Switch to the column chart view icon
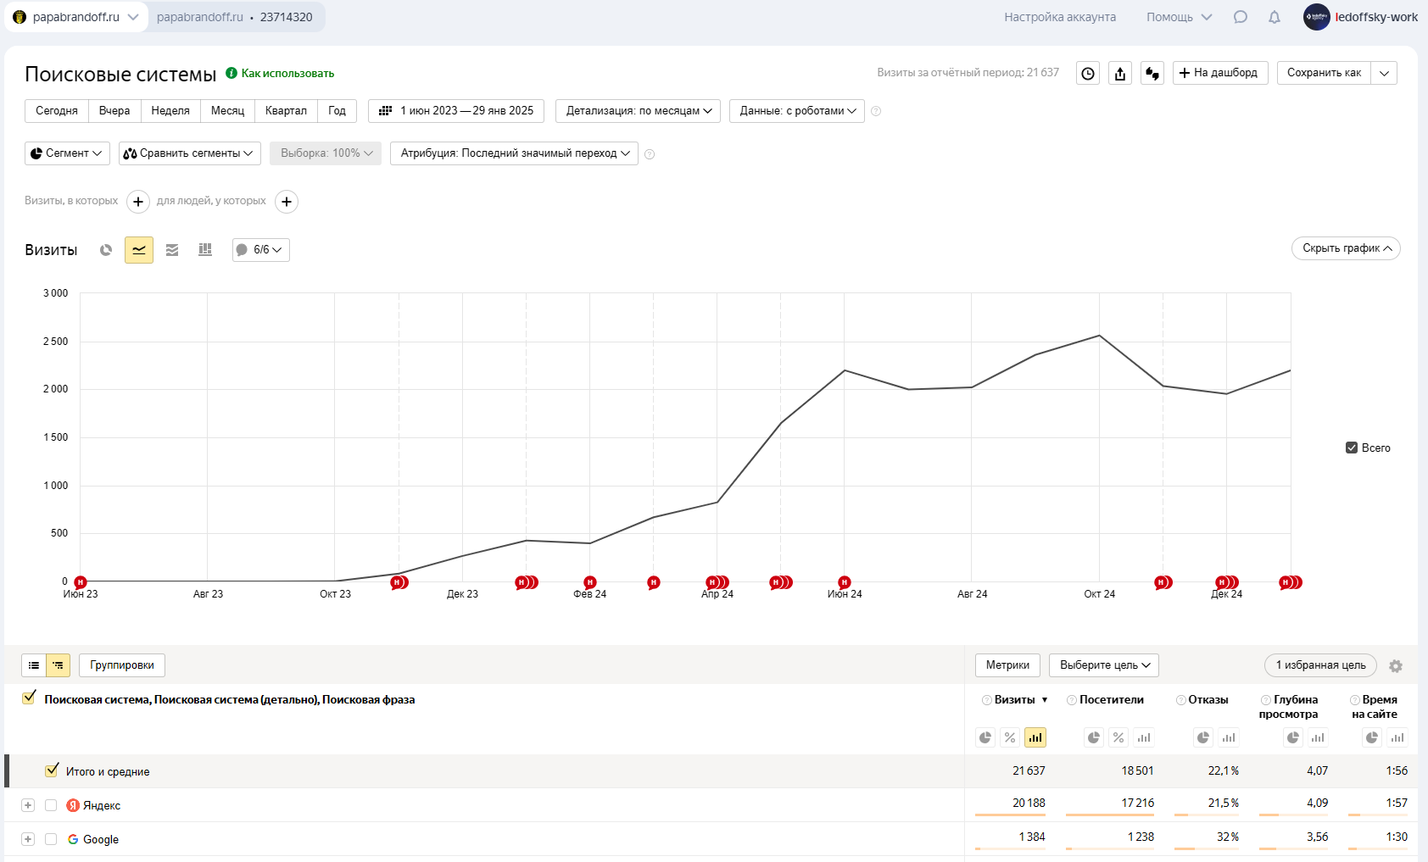The image size is (1428, 862). coord(205,250)
